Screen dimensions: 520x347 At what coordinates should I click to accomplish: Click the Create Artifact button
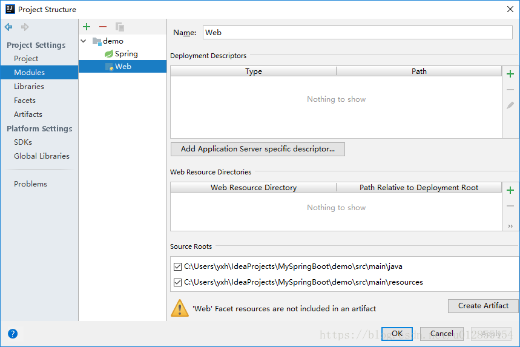[x=483, y=306]
